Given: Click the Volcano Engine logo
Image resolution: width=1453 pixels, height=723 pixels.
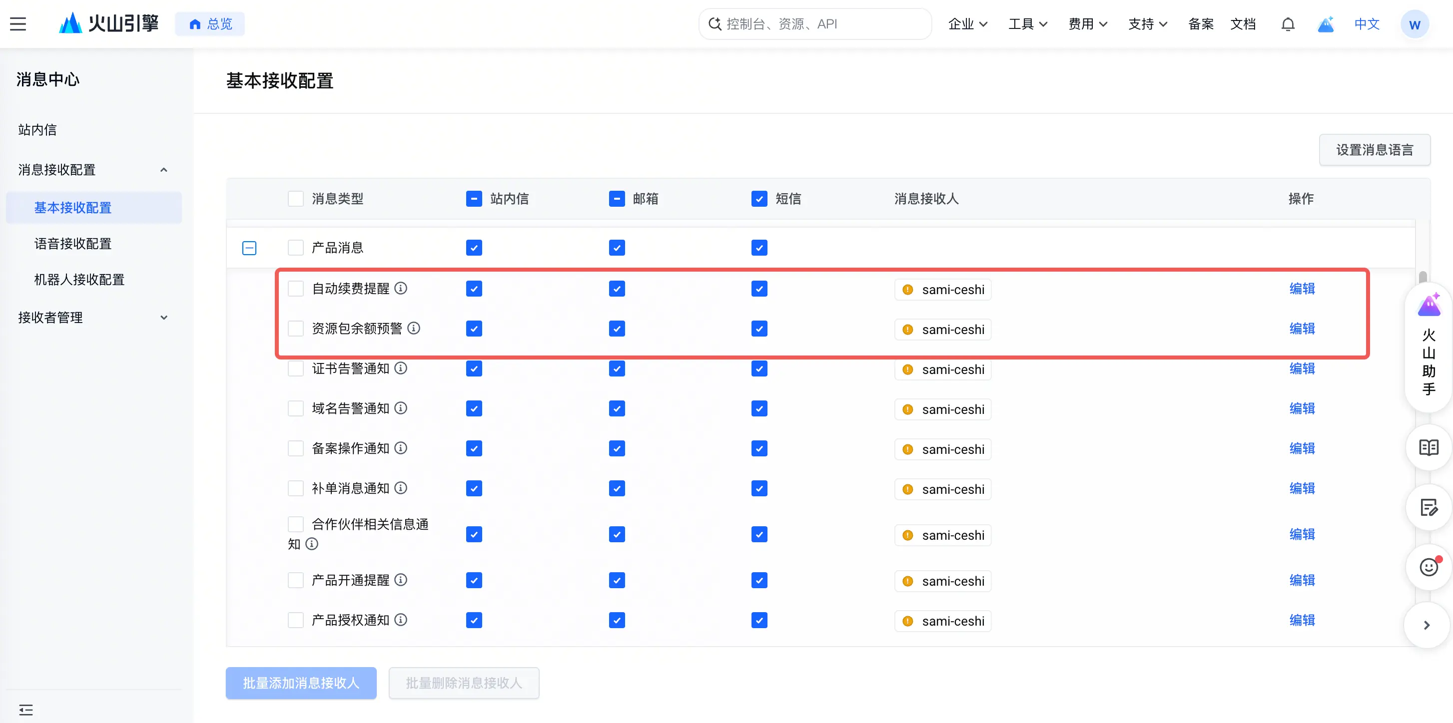Looking at the screenshot, I should 109,23.
